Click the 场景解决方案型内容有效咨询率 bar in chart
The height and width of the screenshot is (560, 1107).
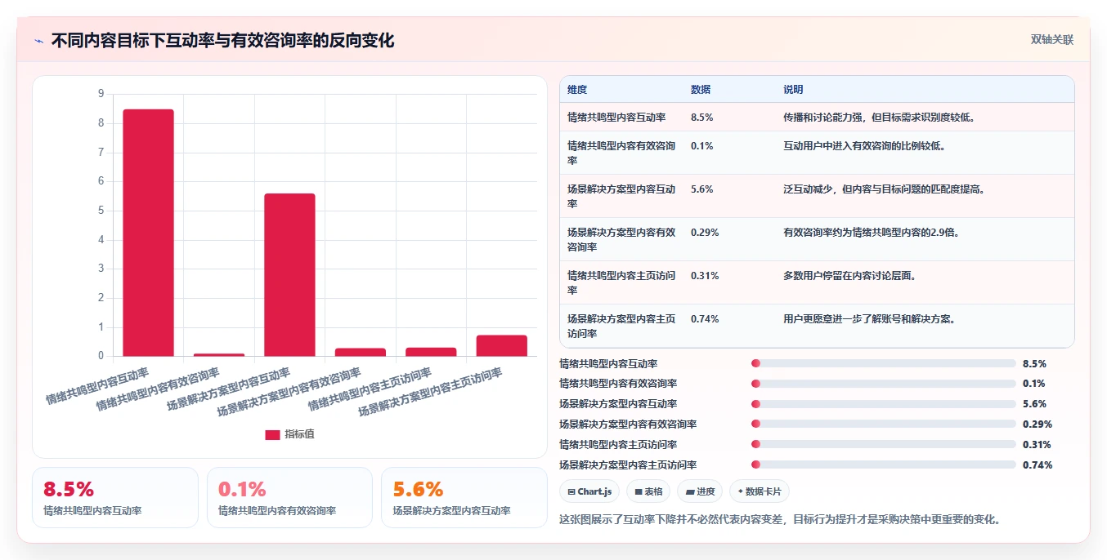pyautogui.click(x=361, y=353)
